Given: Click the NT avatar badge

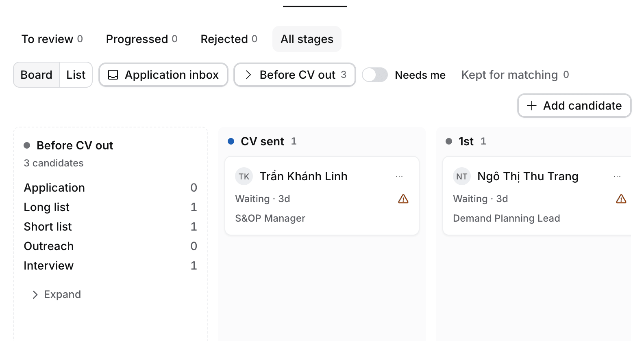Looking at the screenshot, I should pos(462,176).
